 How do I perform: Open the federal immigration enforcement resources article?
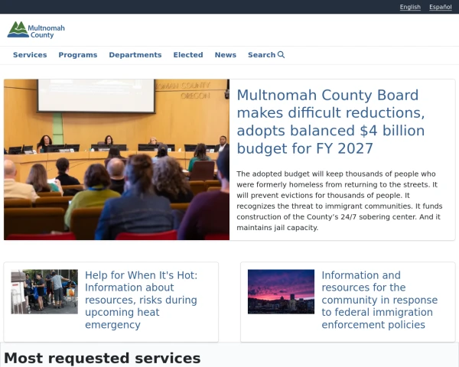[x=379, y=300]
